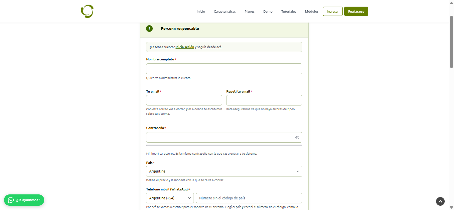Expand the Argentina (+54) phone code dropdown
The height and width of the screenshot is (210, 454).
point(170,198)
